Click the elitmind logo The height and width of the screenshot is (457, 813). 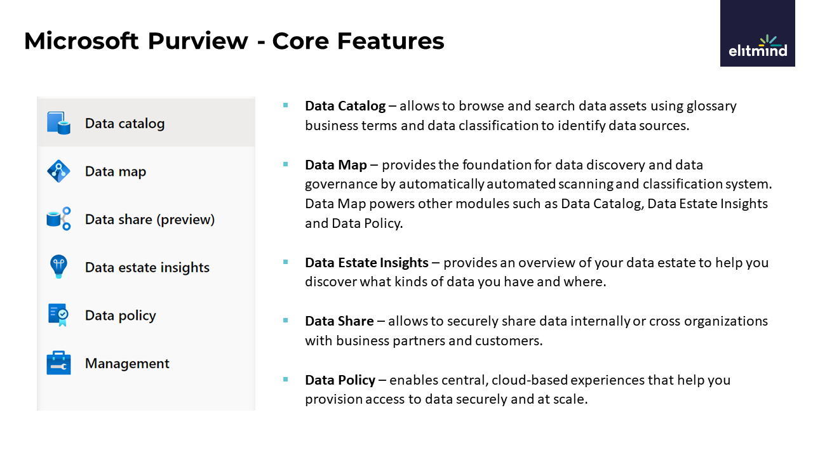(757, 46)
